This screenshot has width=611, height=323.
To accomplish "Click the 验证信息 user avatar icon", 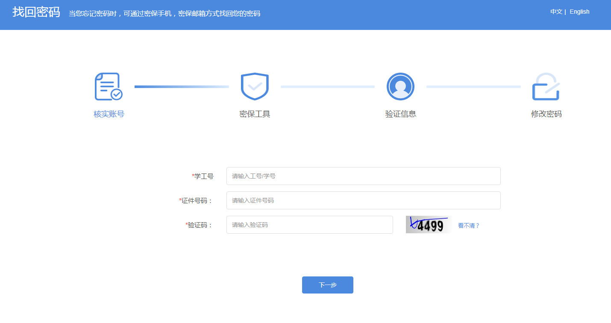I will pos(400,87).
